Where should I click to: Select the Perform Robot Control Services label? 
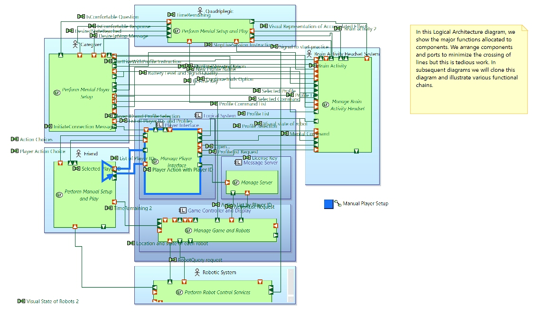click(217, 292)
